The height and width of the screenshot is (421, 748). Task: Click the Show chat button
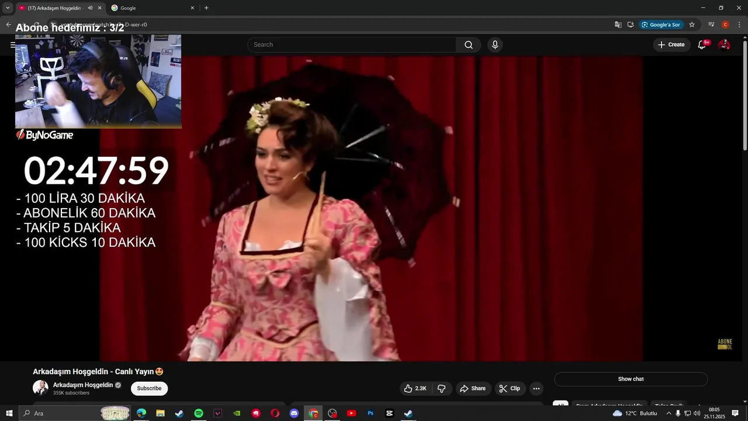[631, 379]
